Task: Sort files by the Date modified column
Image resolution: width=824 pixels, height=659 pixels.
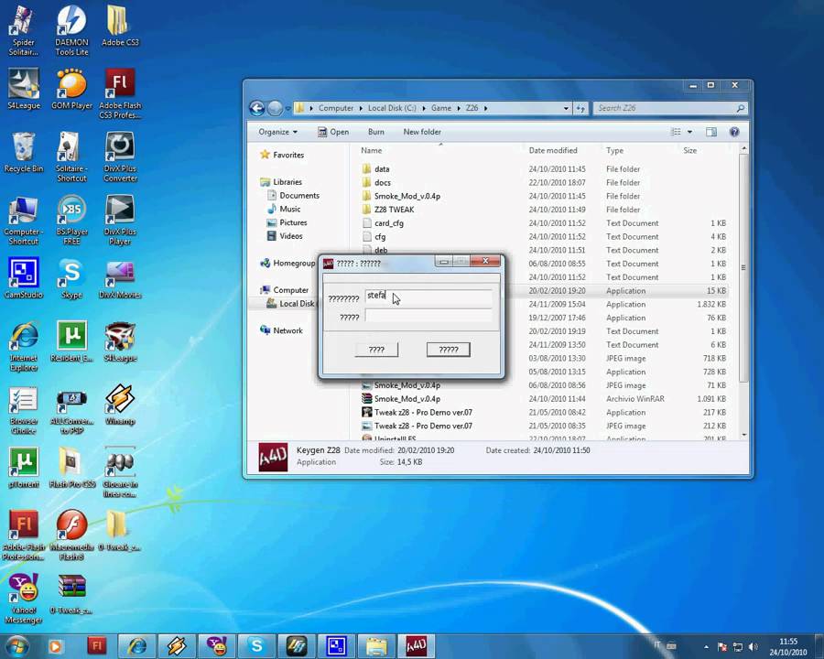Action: [x=553, y=150]
